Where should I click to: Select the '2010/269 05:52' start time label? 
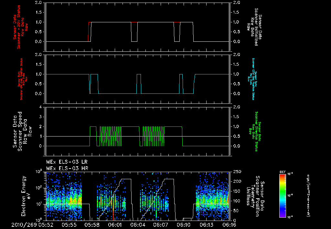pos(32,225)
